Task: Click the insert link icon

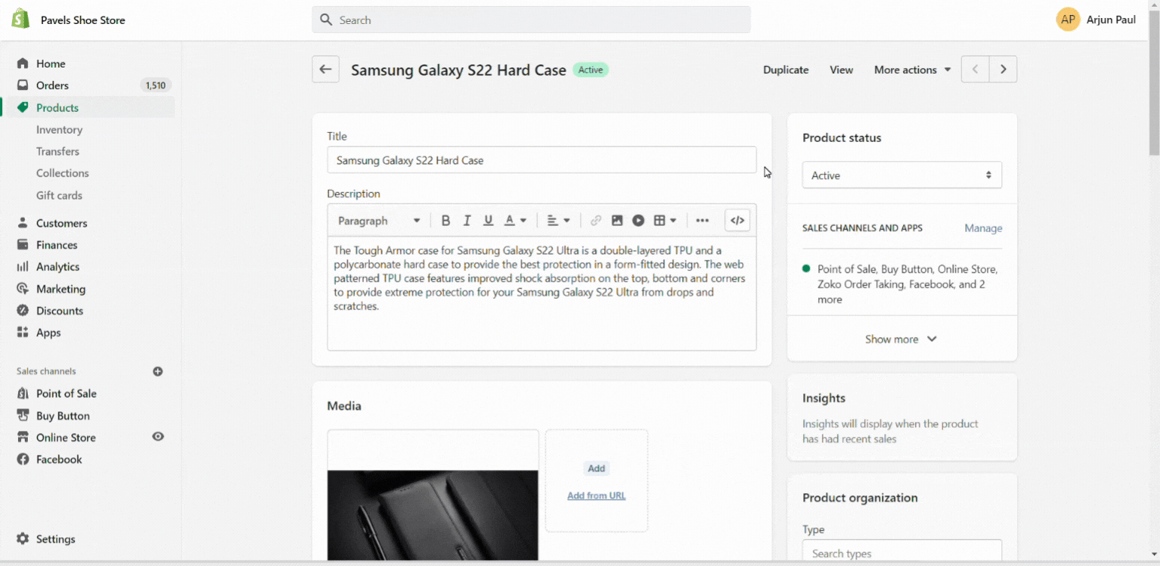Action: 596,220
